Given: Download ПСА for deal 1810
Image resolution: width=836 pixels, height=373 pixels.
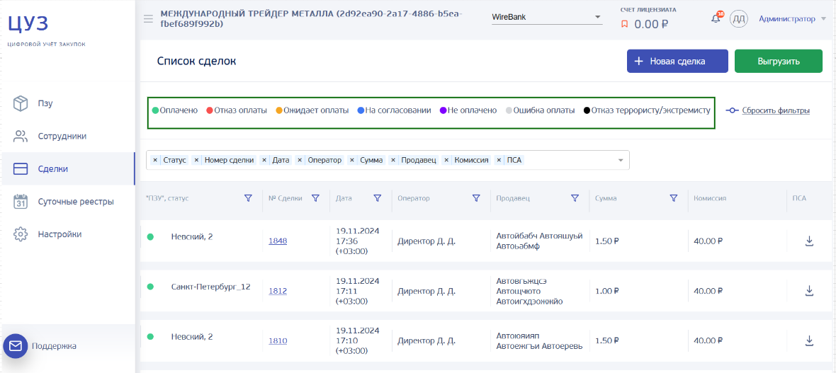Looking at the screenshot, I should [809, 340].
